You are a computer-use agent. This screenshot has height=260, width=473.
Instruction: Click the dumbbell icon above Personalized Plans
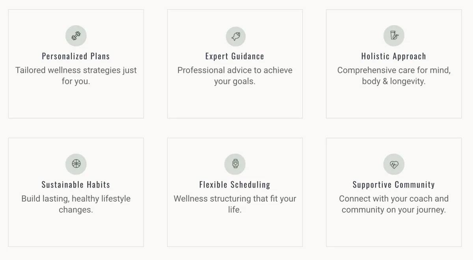(76, 36)
